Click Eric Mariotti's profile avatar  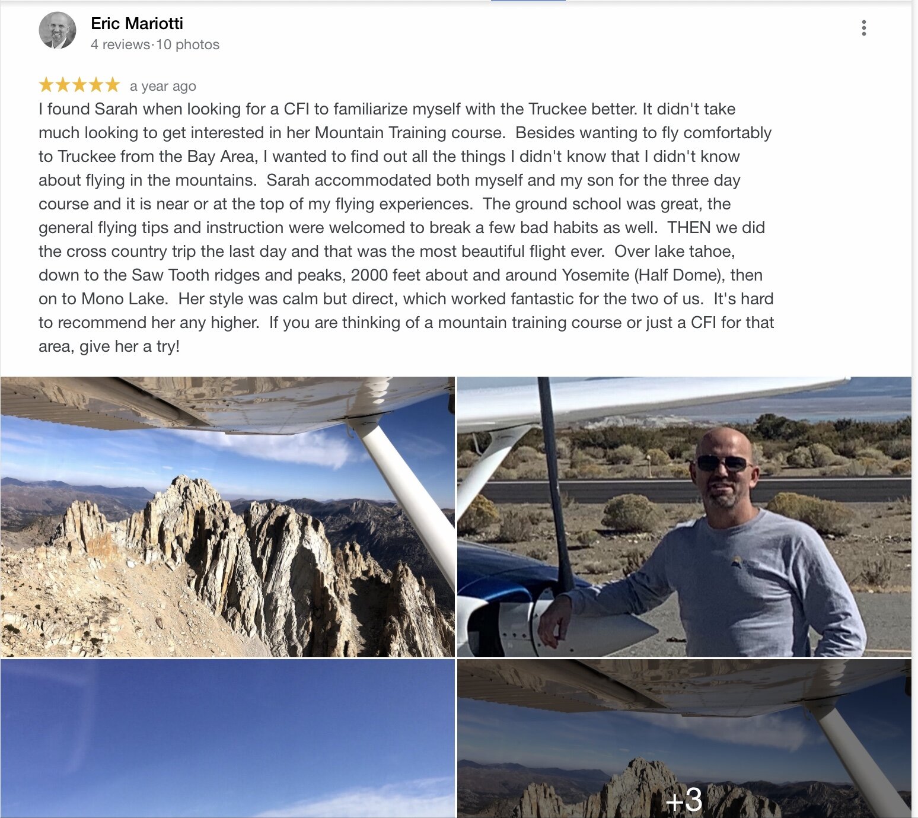tap(58, 30)
